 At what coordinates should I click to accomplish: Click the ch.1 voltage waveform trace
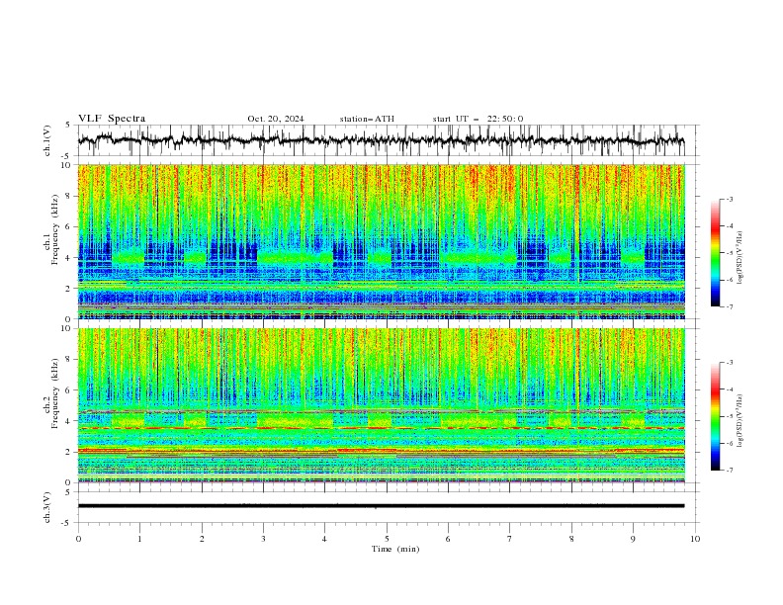point(381,140)
